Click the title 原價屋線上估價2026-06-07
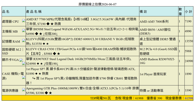This screenshot has width=195, height=101. [x=97, y=4]
